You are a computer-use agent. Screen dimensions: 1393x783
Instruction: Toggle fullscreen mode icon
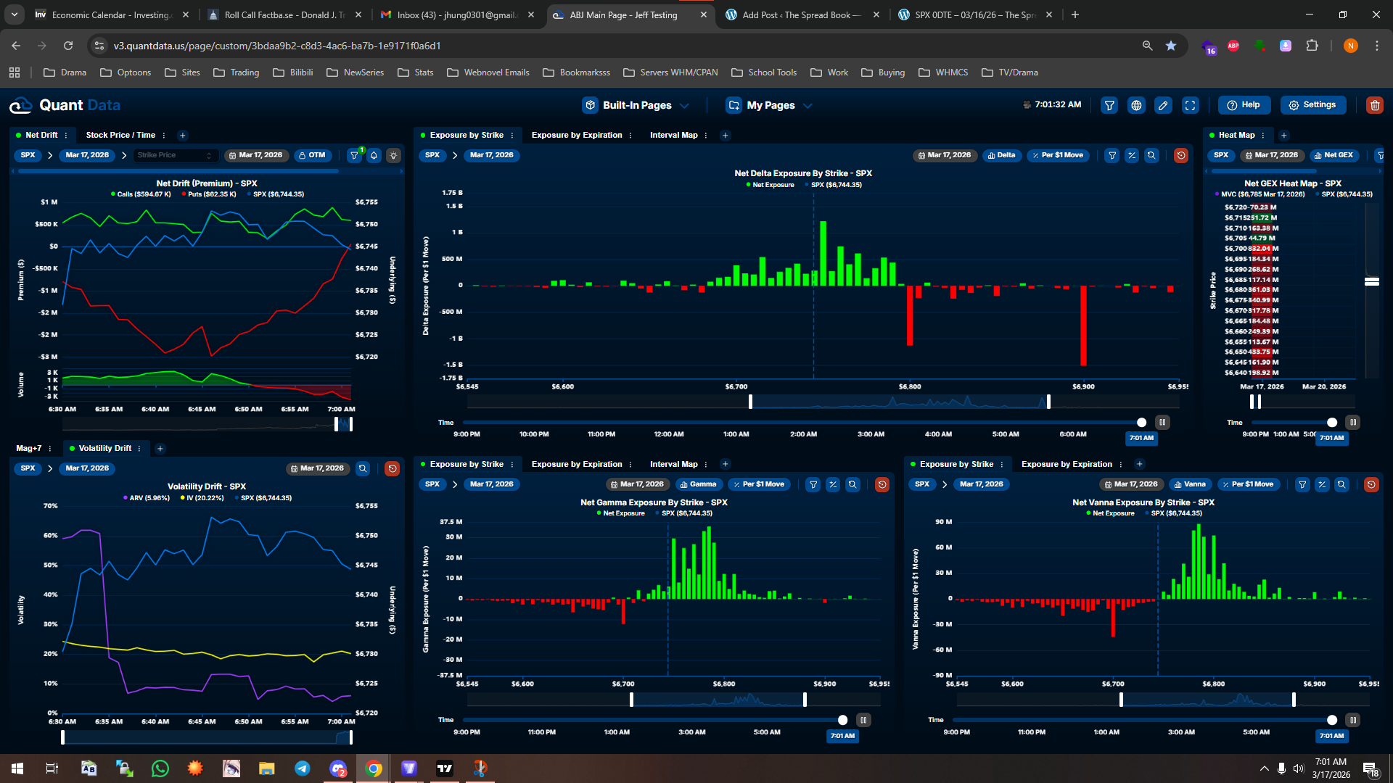(x=1191, y=105)
